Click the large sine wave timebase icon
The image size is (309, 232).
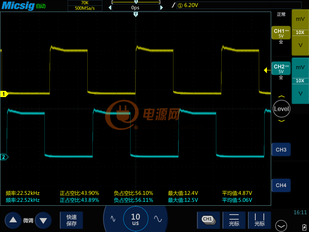(x=158, y=219)
